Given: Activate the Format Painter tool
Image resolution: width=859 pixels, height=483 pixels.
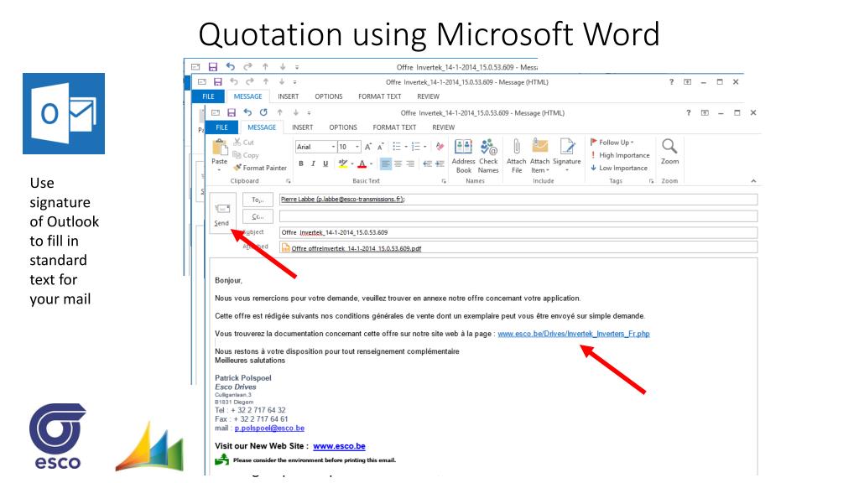Looking at the screenshot, I should (260, 168).
